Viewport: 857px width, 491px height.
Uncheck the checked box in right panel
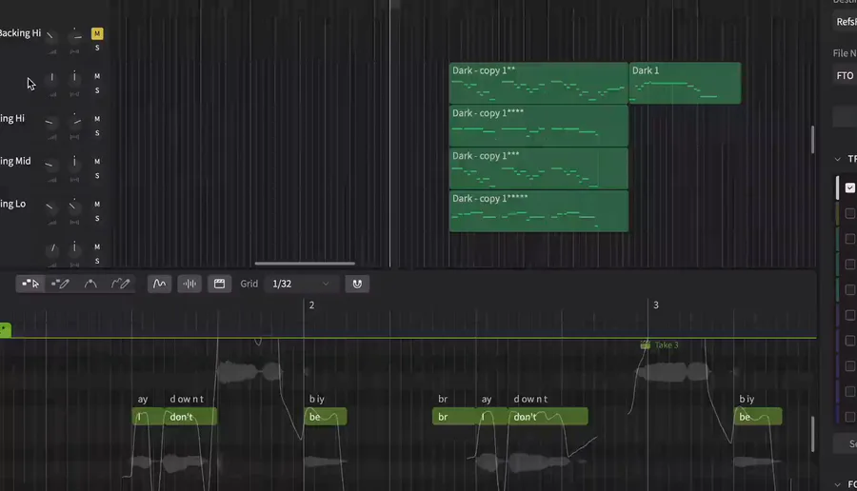coord(850,187)
